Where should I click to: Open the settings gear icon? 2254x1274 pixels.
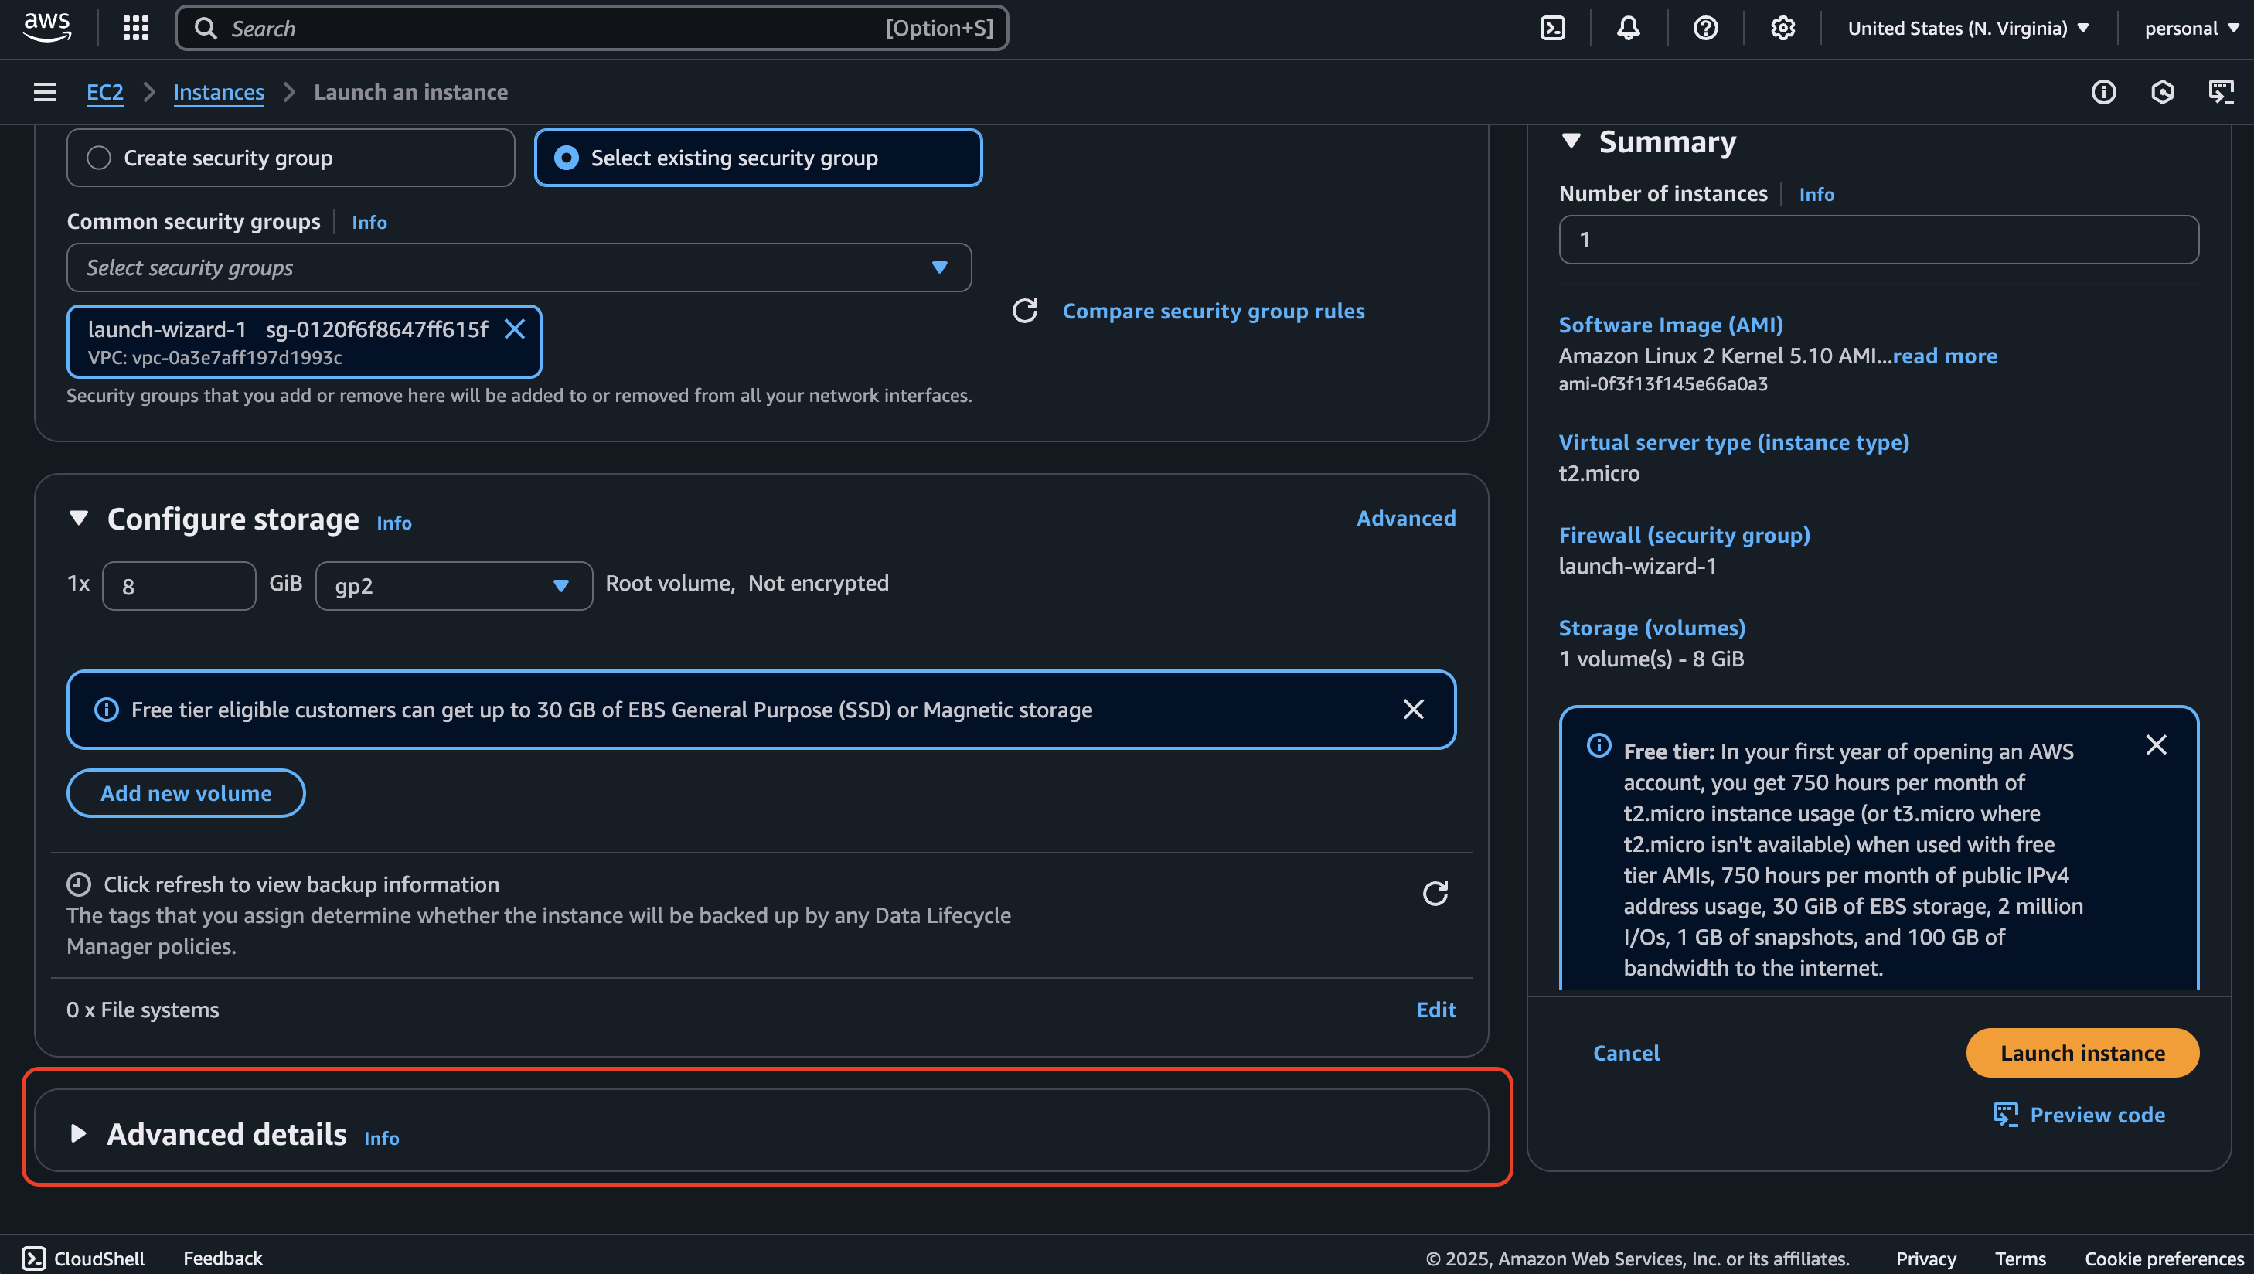(1782, 28)
